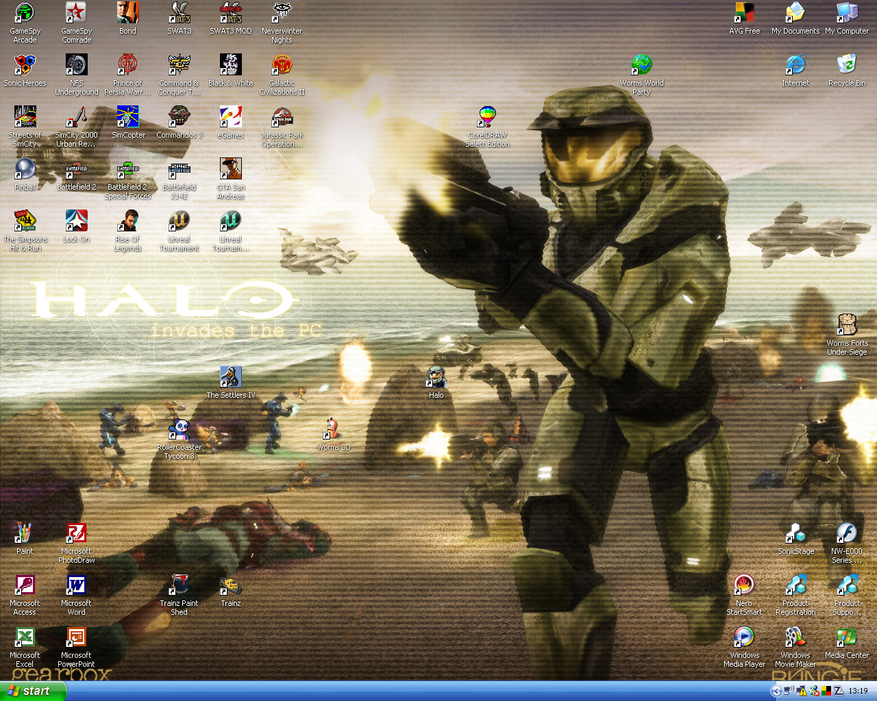
Task: Select Battlefield 2 Special Forces icon
Action: 127,179
